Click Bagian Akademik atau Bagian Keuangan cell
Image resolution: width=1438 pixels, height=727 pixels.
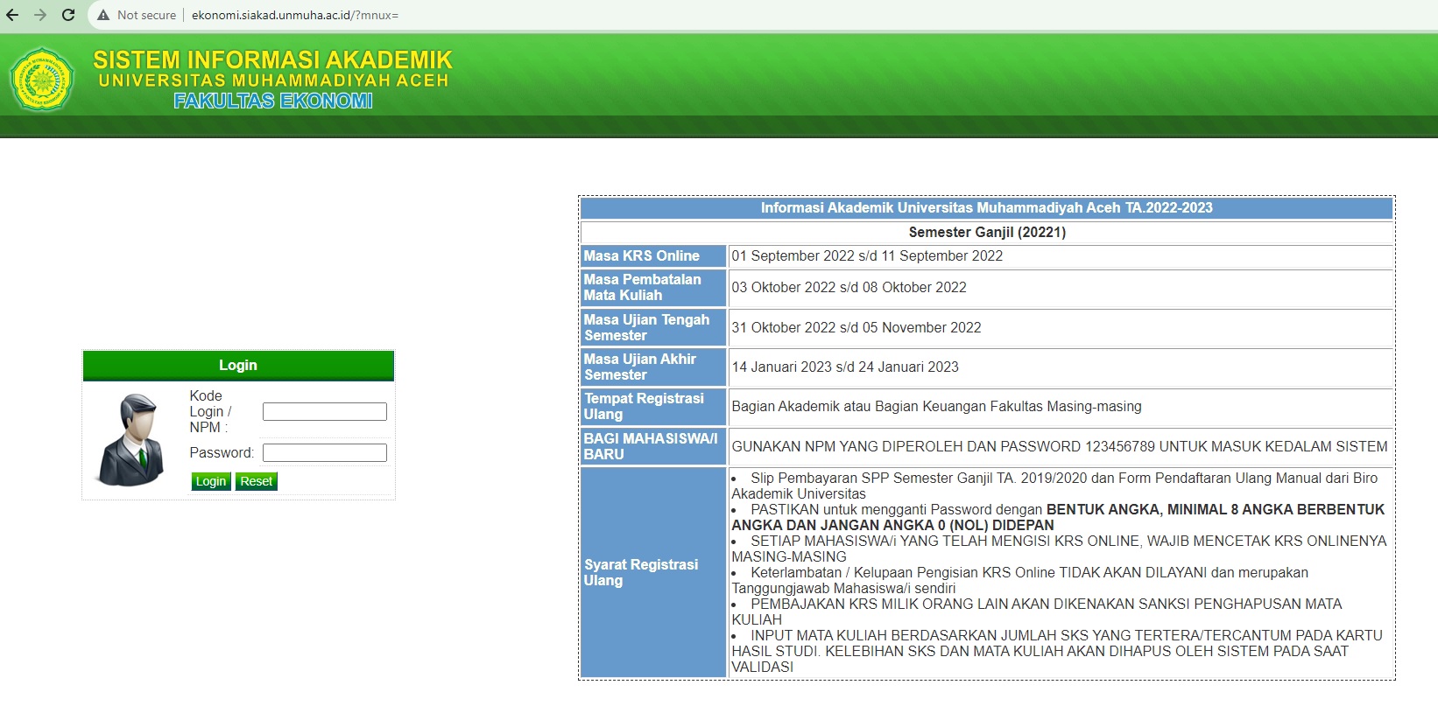click(x=1061, y=407)
